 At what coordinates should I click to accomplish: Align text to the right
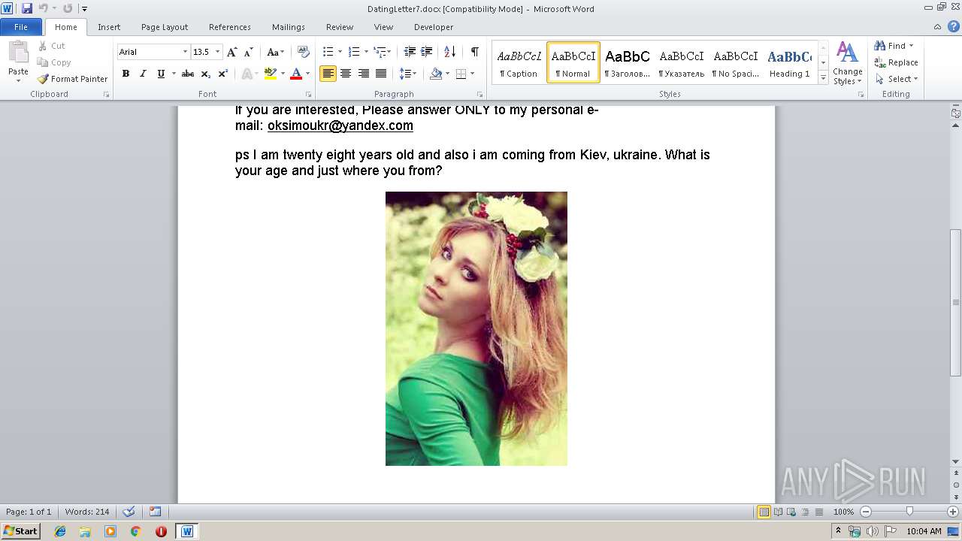click(364, 74)
